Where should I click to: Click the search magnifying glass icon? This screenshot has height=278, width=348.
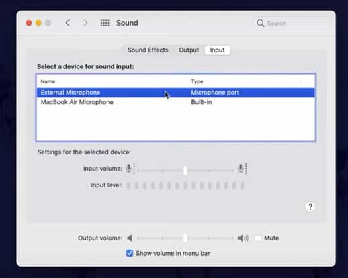(261, 23)
